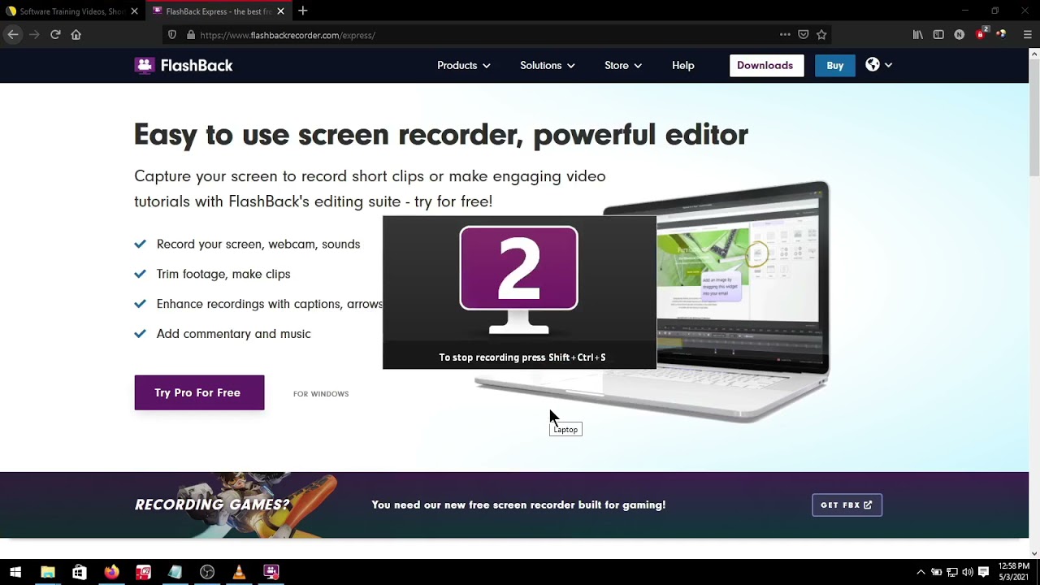Expand the Solutions menu
This screenshot has width=1040, height=585.
tap(548, 65)
